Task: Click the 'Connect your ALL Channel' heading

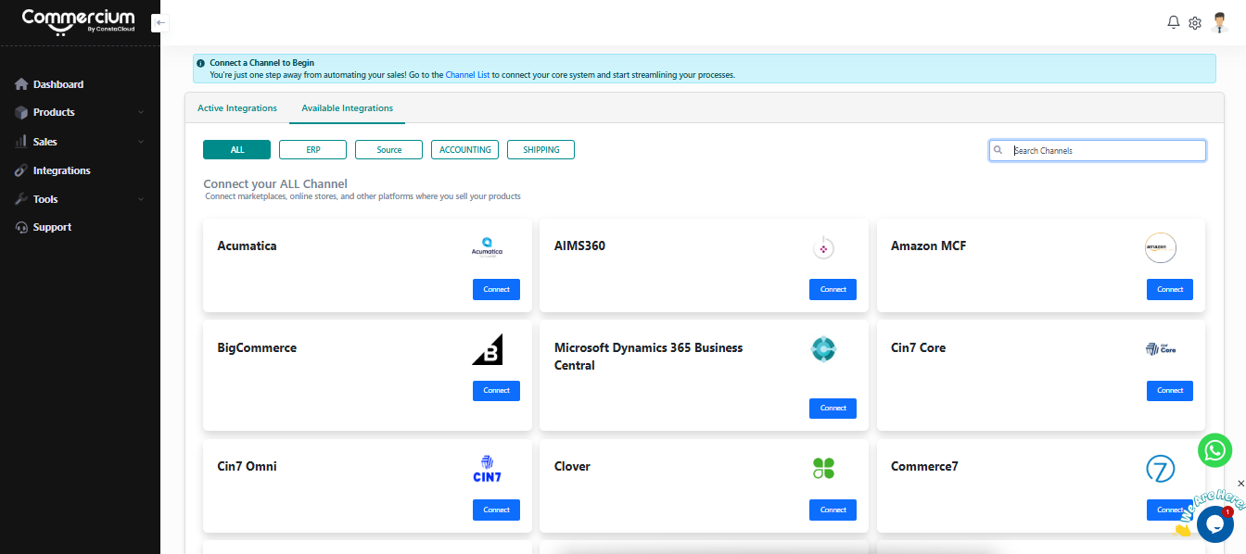Action: (x=275, y=183)
